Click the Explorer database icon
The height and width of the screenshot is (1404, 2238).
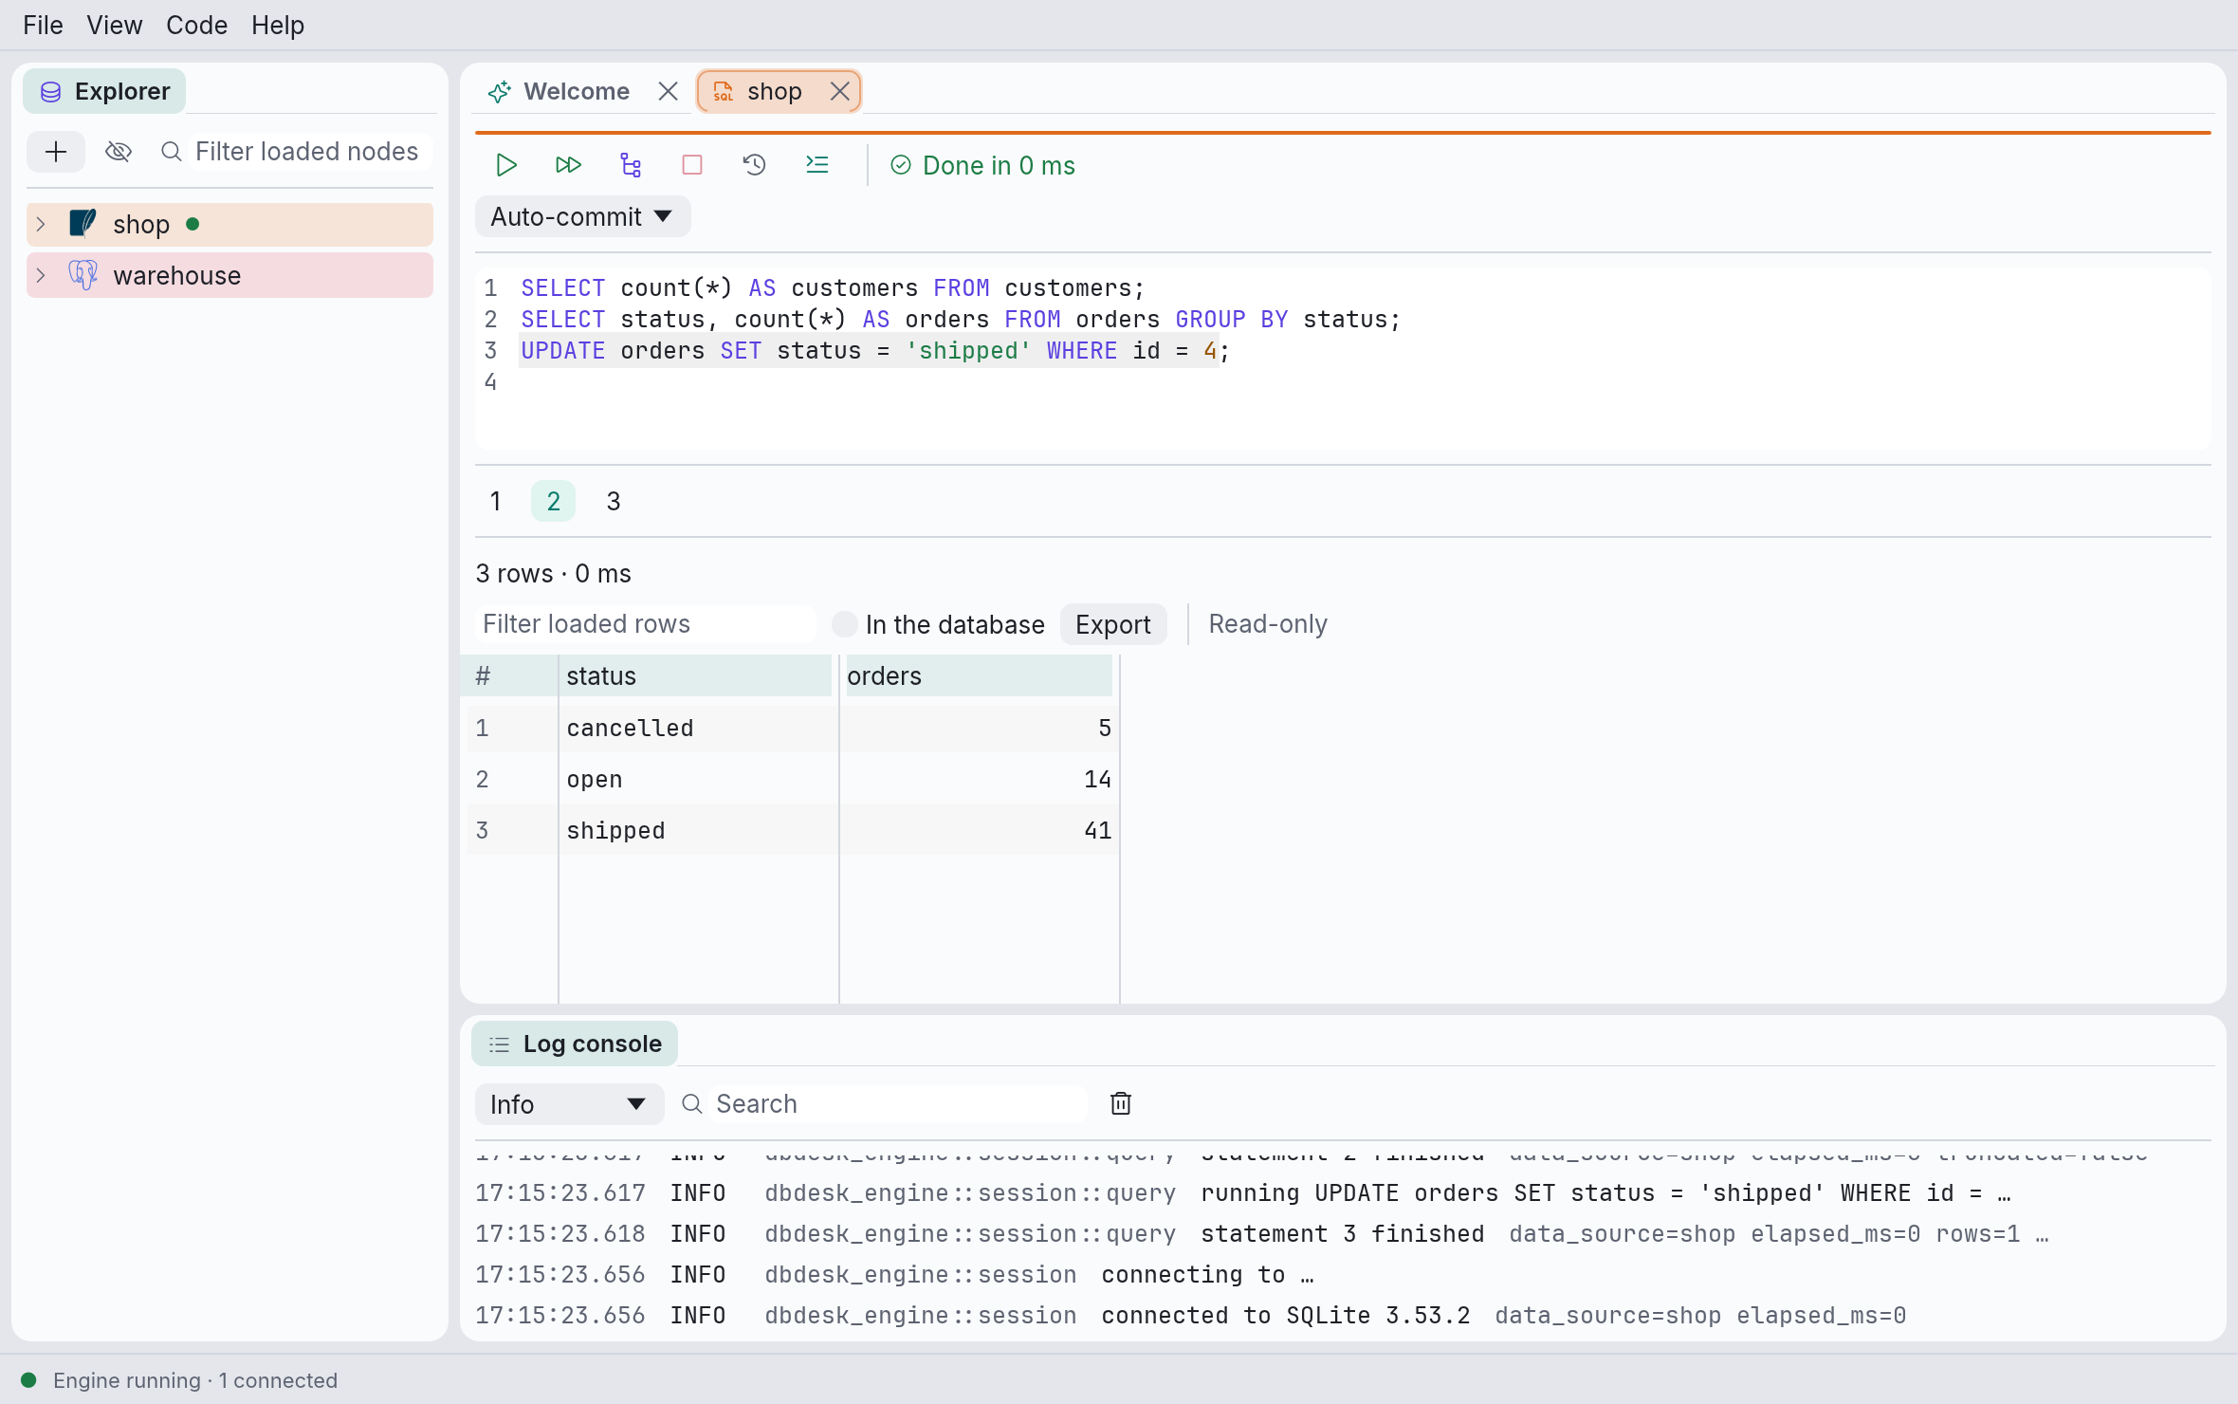click(50, 92)
